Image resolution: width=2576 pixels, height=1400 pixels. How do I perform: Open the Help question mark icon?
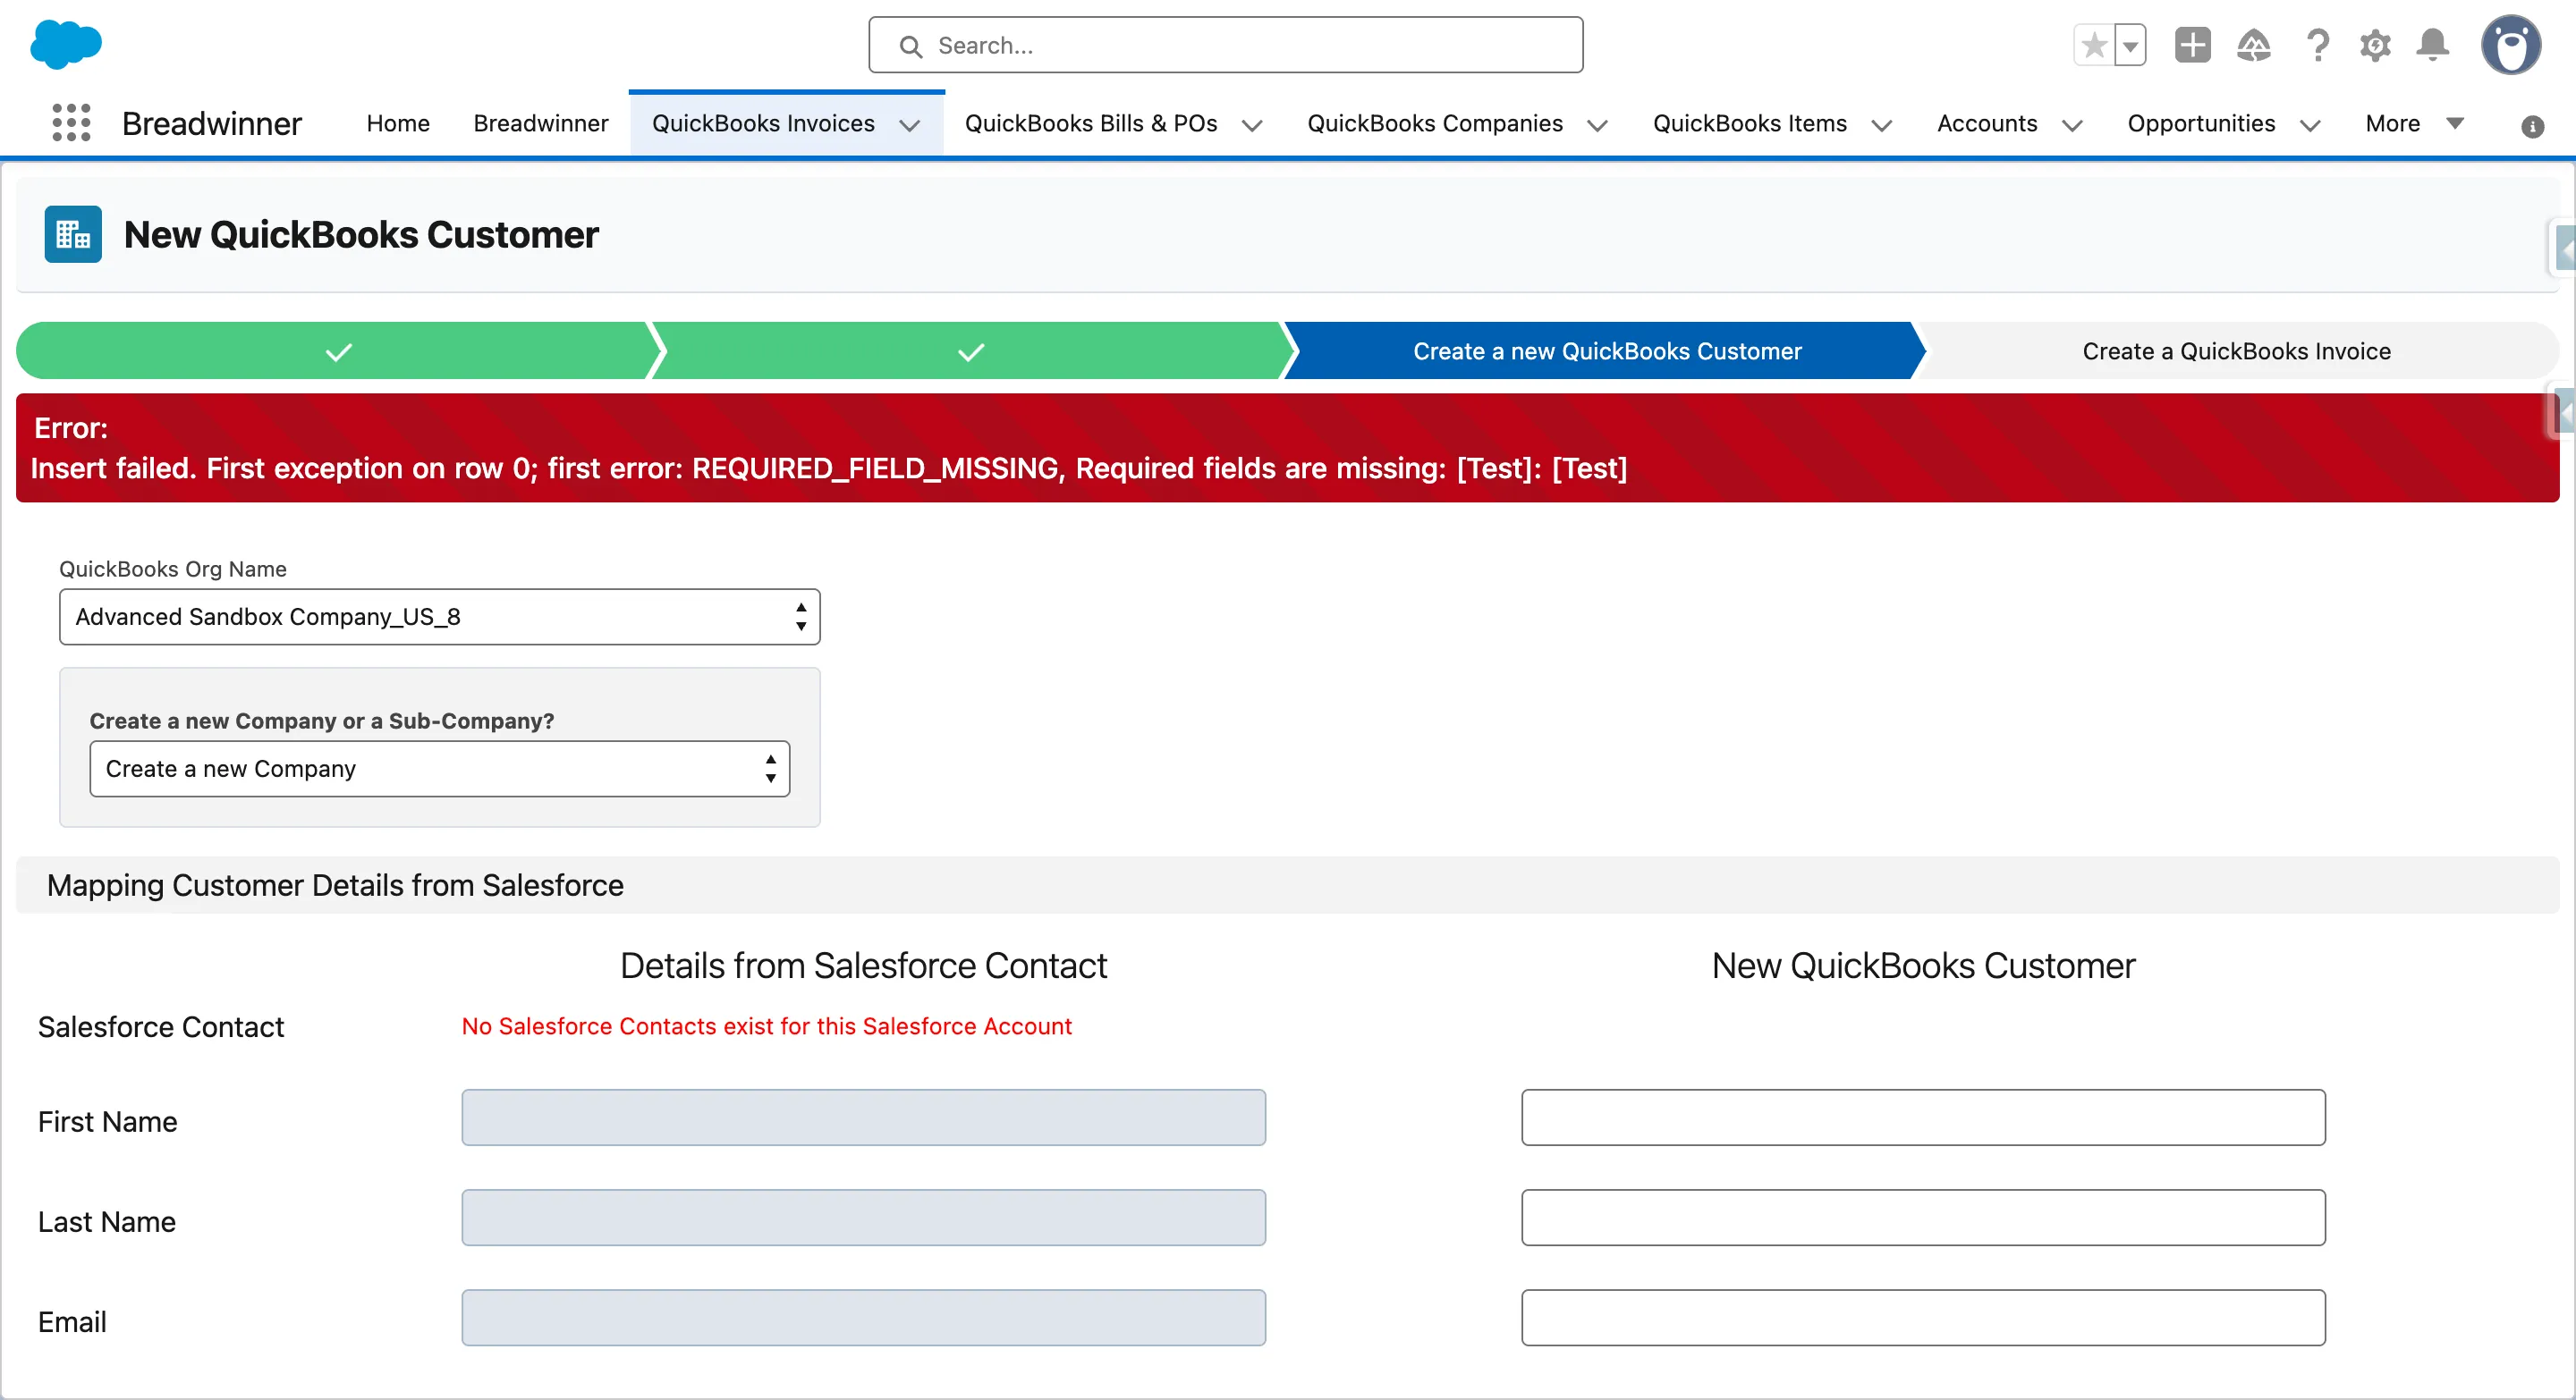2317,45
